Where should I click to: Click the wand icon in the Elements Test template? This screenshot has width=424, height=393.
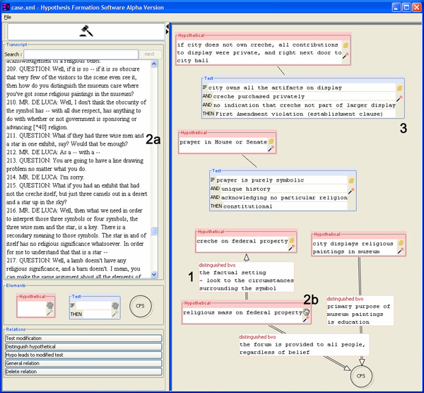[x=115, y=313]
